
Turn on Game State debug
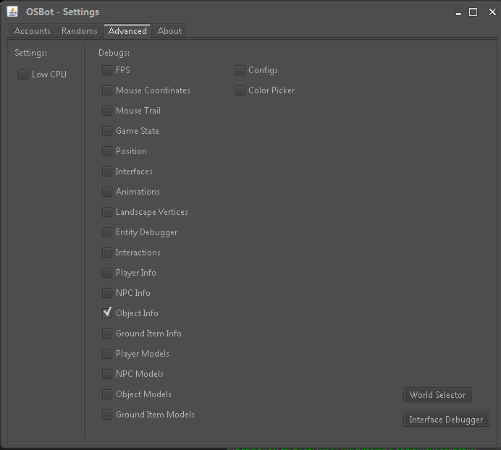click(x=107, y=131)
